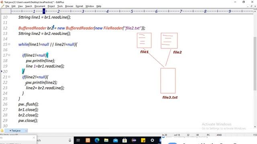The width and height of the screenshot is (257, 144).
Task: Click 'pw.close();' on line 29
Action: (x=28, y=120)
